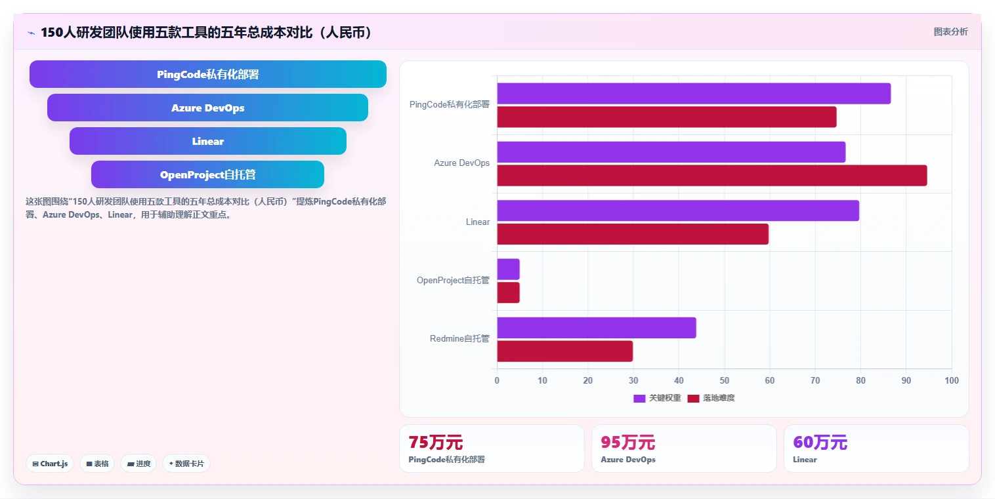Click the x-axis value 50
Viewport: 995px width, 499px height.
pos(725,380)
